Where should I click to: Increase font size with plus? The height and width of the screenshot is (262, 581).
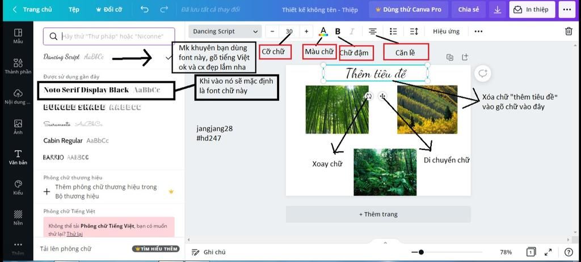tap(306, 32)
